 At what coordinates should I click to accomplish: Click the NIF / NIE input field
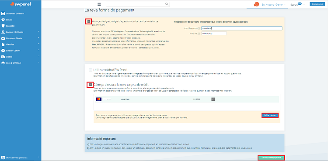(x=214, y=34)
